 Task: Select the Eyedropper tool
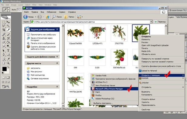tap(8, 59)
